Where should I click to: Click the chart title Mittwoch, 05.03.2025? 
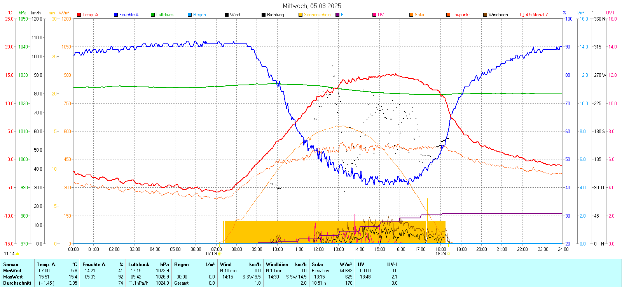(x=312, y=6)
